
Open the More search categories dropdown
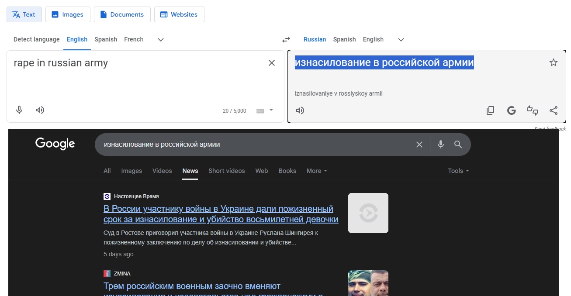(x=317, y=171)
